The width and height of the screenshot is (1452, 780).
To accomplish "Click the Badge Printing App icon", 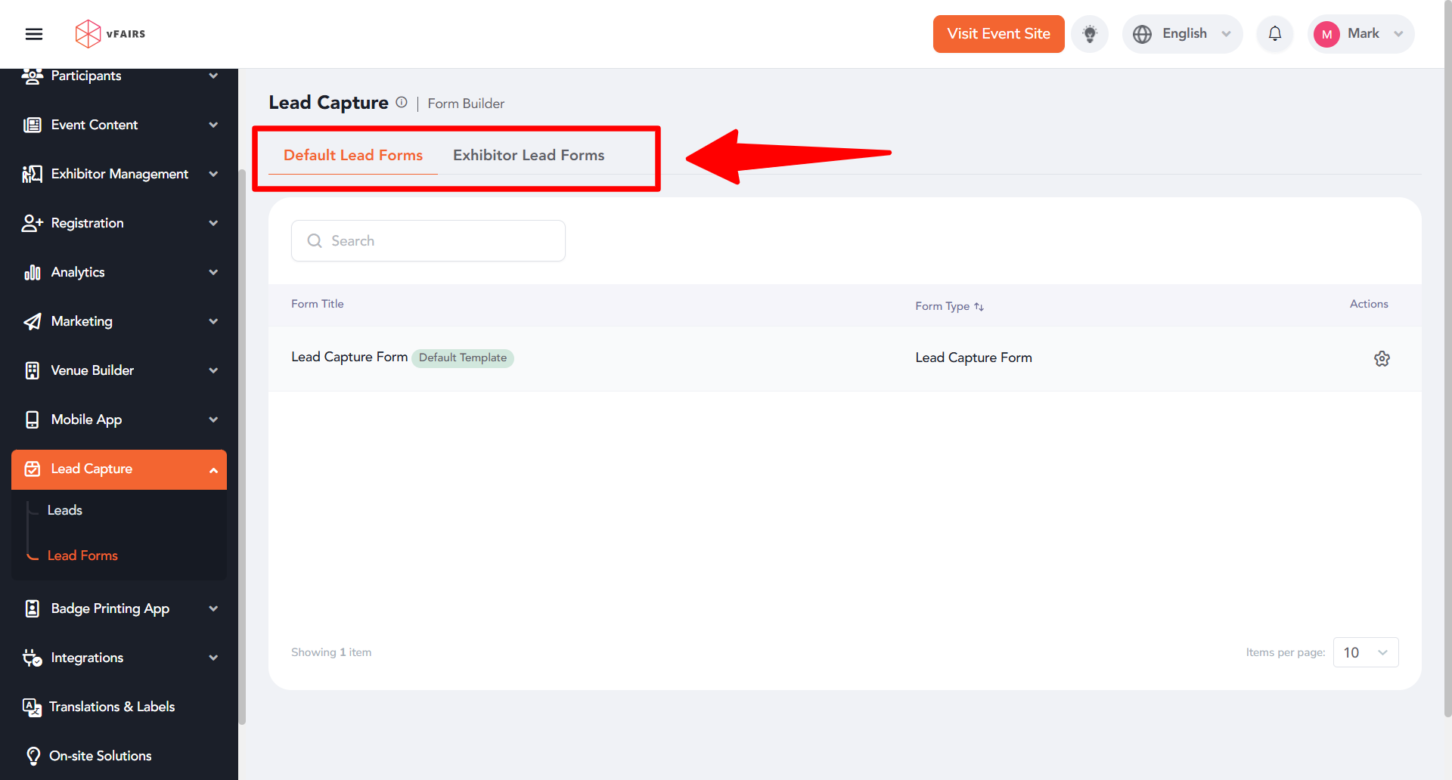I will tap(32, 608).
